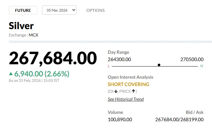Switch to the FUTURE tab
The image size is (212, 134).
[x=23, y=10]
